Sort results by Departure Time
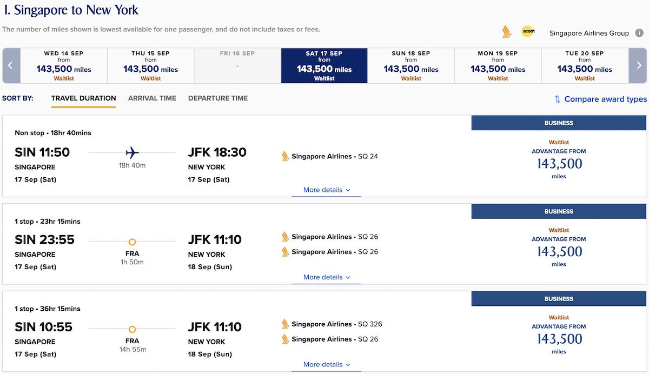649x374 pixels. pyautogui.click(x=218, y=98)
